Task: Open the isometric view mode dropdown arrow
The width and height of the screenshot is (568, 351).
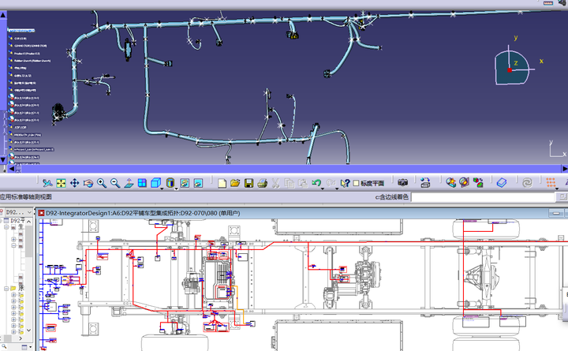Action: [x=162, y=189]
